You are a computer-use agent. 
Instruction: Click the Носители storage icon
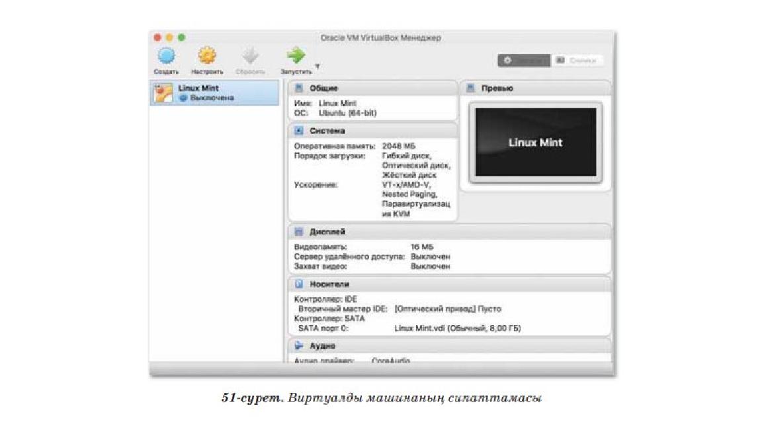299,284
